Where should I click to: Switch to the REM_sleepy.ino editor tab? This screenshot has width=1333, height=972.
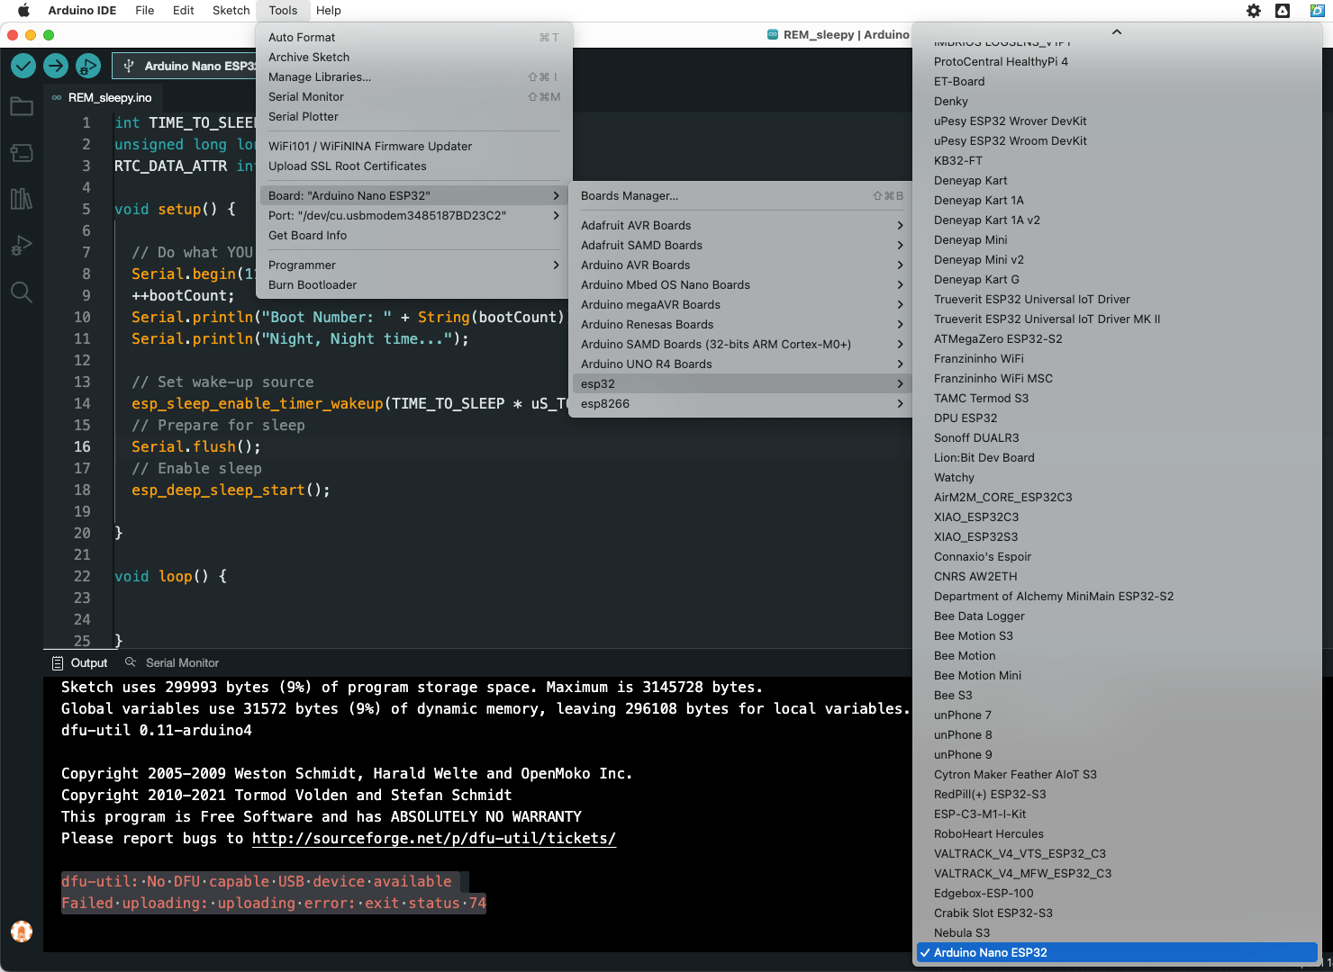103,97
